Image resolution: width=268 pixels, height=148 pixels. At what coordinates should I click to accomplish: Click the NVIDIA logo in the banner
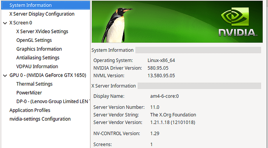(238, 22)
